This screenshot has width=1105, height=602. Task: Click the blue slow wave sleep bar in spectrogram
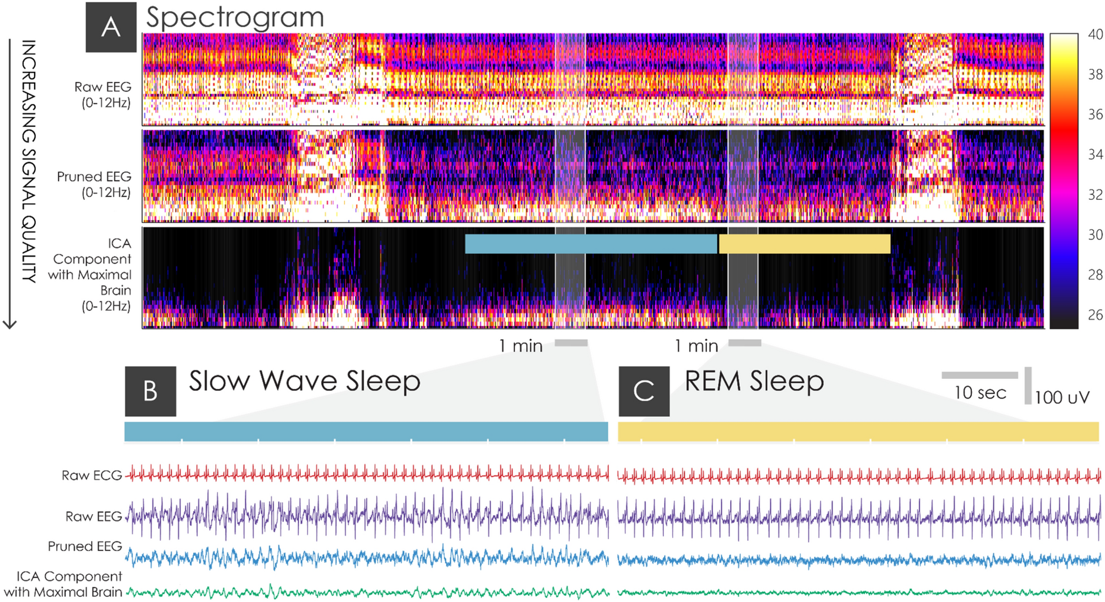point(591,244)
